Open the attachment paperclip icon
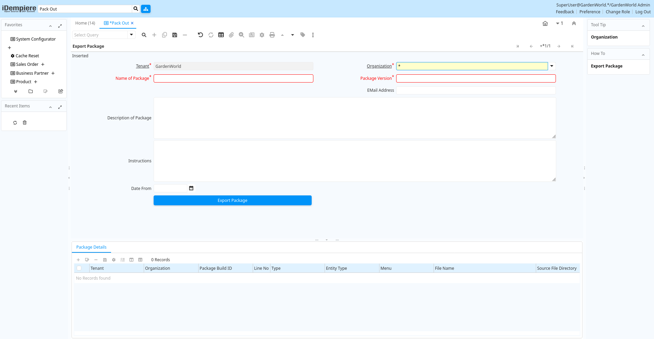This screenshot has width=654, height=339. pyautogui.click(x=231, y=35)
